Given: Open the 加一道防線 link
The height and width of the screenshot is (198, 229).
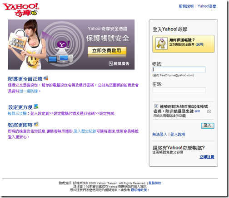Looking at the screenshot, I should (x=29, y=91).
